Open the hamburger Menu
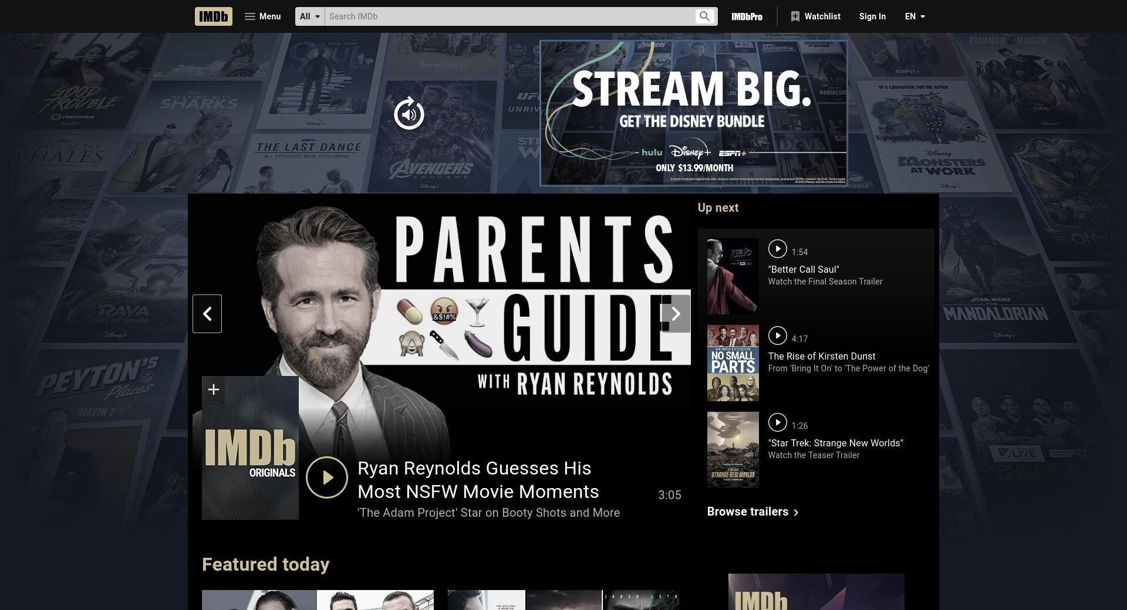Viewport: 1127px width, 610px height. 262,16
